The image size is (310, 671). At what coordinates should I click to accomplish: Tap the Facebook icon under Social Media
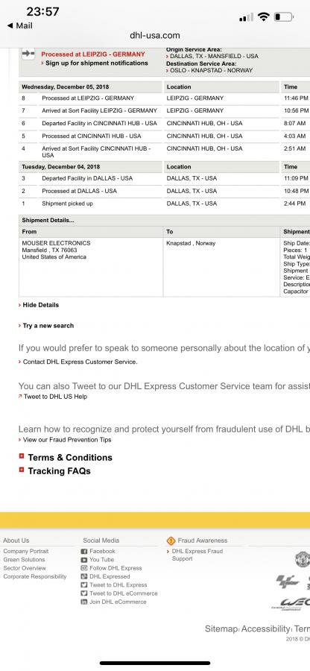(84, 551)
